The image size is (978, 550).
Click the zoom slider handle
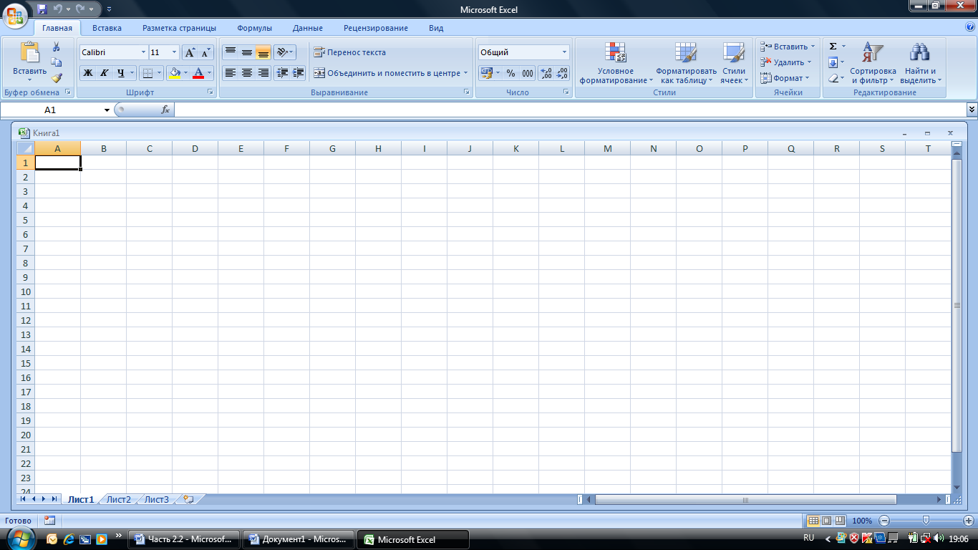pos(926,521)
